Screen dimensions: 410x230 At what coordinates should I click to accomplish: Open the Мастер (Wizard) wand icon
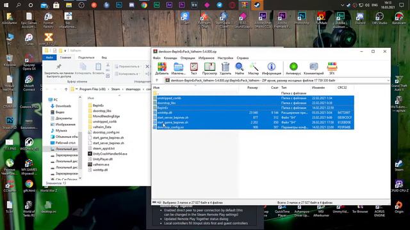254,68
